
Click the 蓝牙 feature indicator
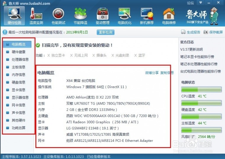[140, 55]
